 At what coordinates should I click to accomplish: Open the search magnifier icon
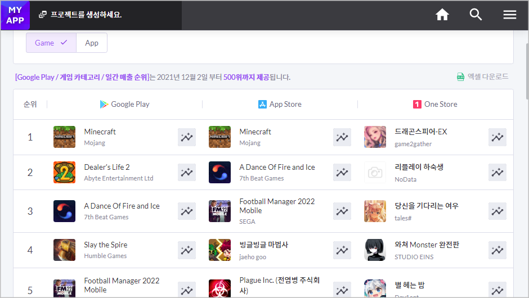[x=476, y=15]
